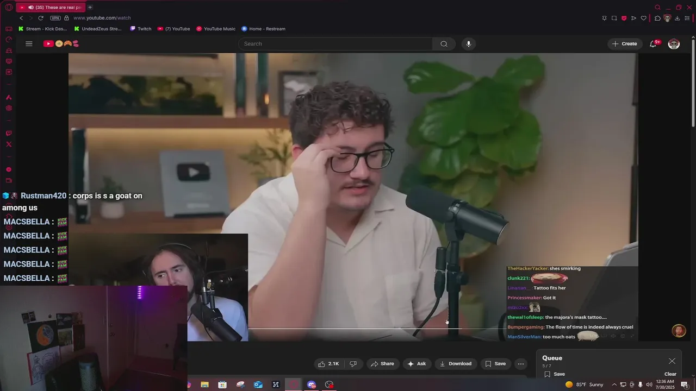
Task: Go to YouTube home via logo
Action: pos(61,43)
